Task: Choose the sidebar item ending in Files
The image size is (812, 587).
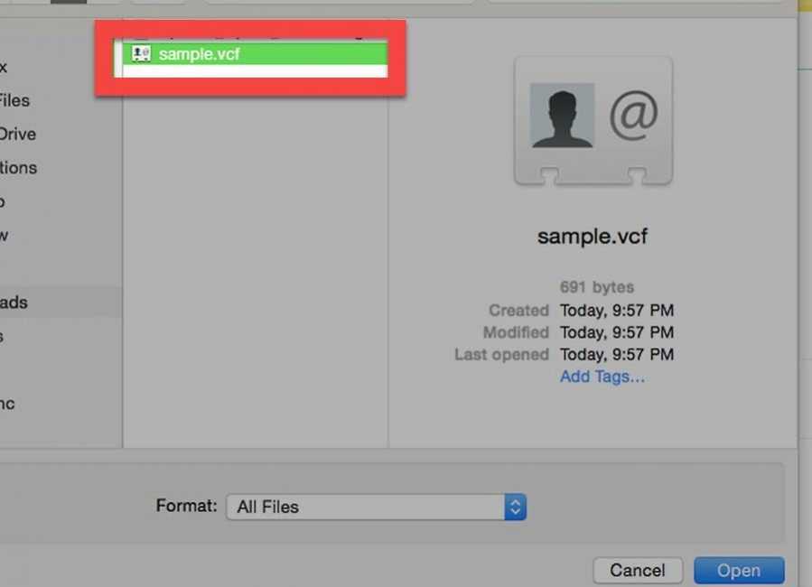Action: coord(14,100)
